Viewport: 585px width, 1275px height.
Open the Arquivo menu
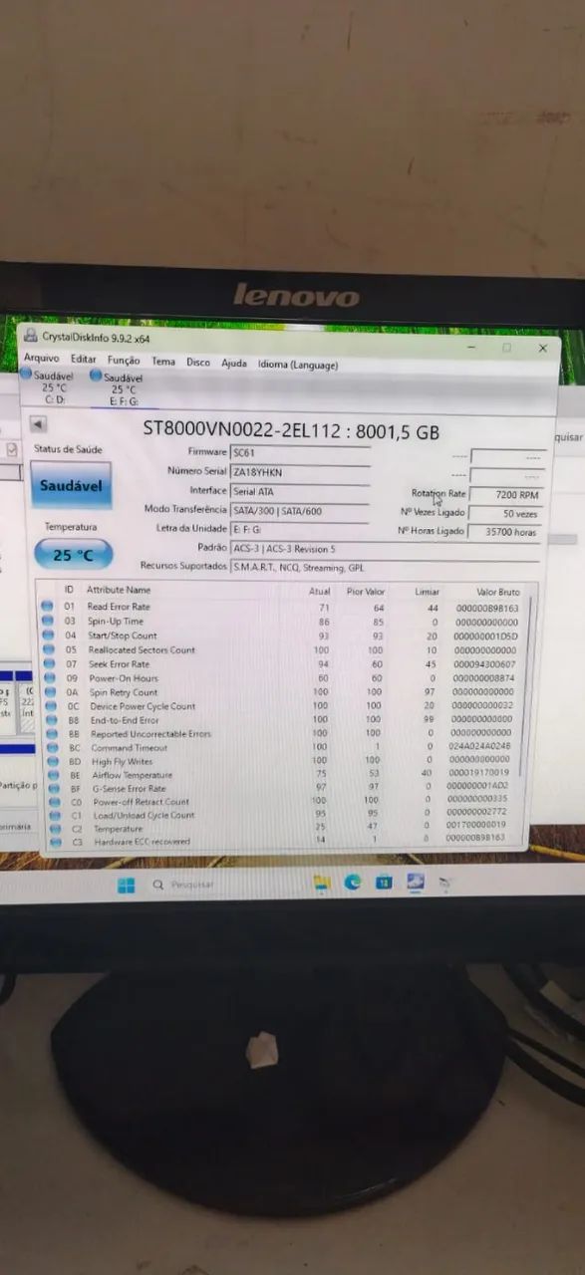[42, 358]
